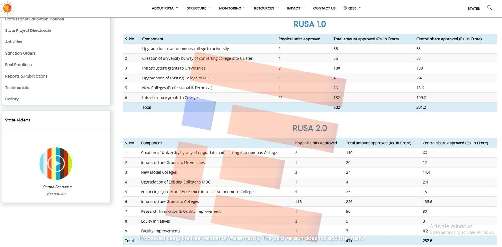This screenshot has height=247, width=502.
Task: Click RUSA 2.0 'Total amount approved' column header
Action: (x=378, y=143)
